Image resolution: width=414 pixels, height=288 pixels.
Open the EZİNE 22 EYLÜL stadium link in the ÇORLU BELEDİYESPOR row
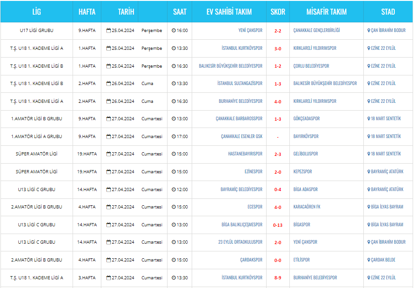pyautogui.click(x=383, y=66)
